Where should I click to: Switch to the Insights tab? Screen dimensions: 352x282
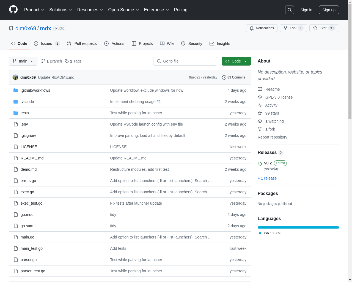(220, 44)
